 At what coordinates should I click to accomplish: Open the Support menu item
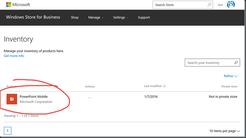144,18
